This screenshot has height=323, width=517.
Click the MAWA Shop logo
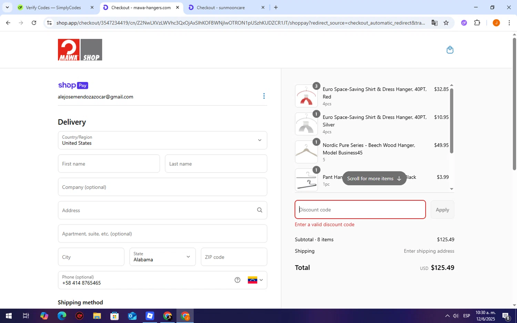tap(80, 50)
